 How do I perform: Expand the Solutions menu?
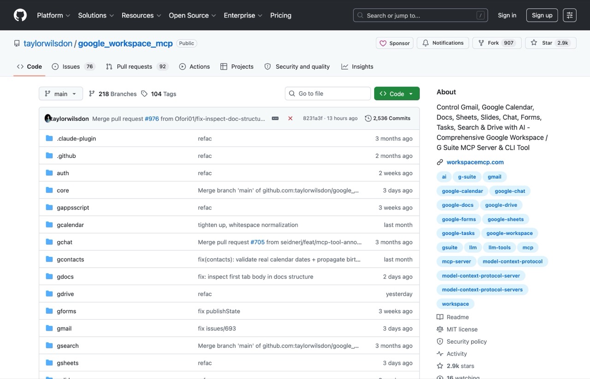pyautogui.click(x=96, y=15)
